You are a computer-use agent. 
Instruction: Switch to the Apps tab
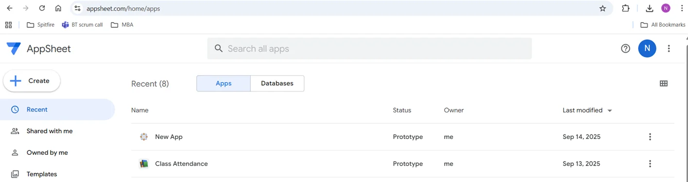coord(224,83)
